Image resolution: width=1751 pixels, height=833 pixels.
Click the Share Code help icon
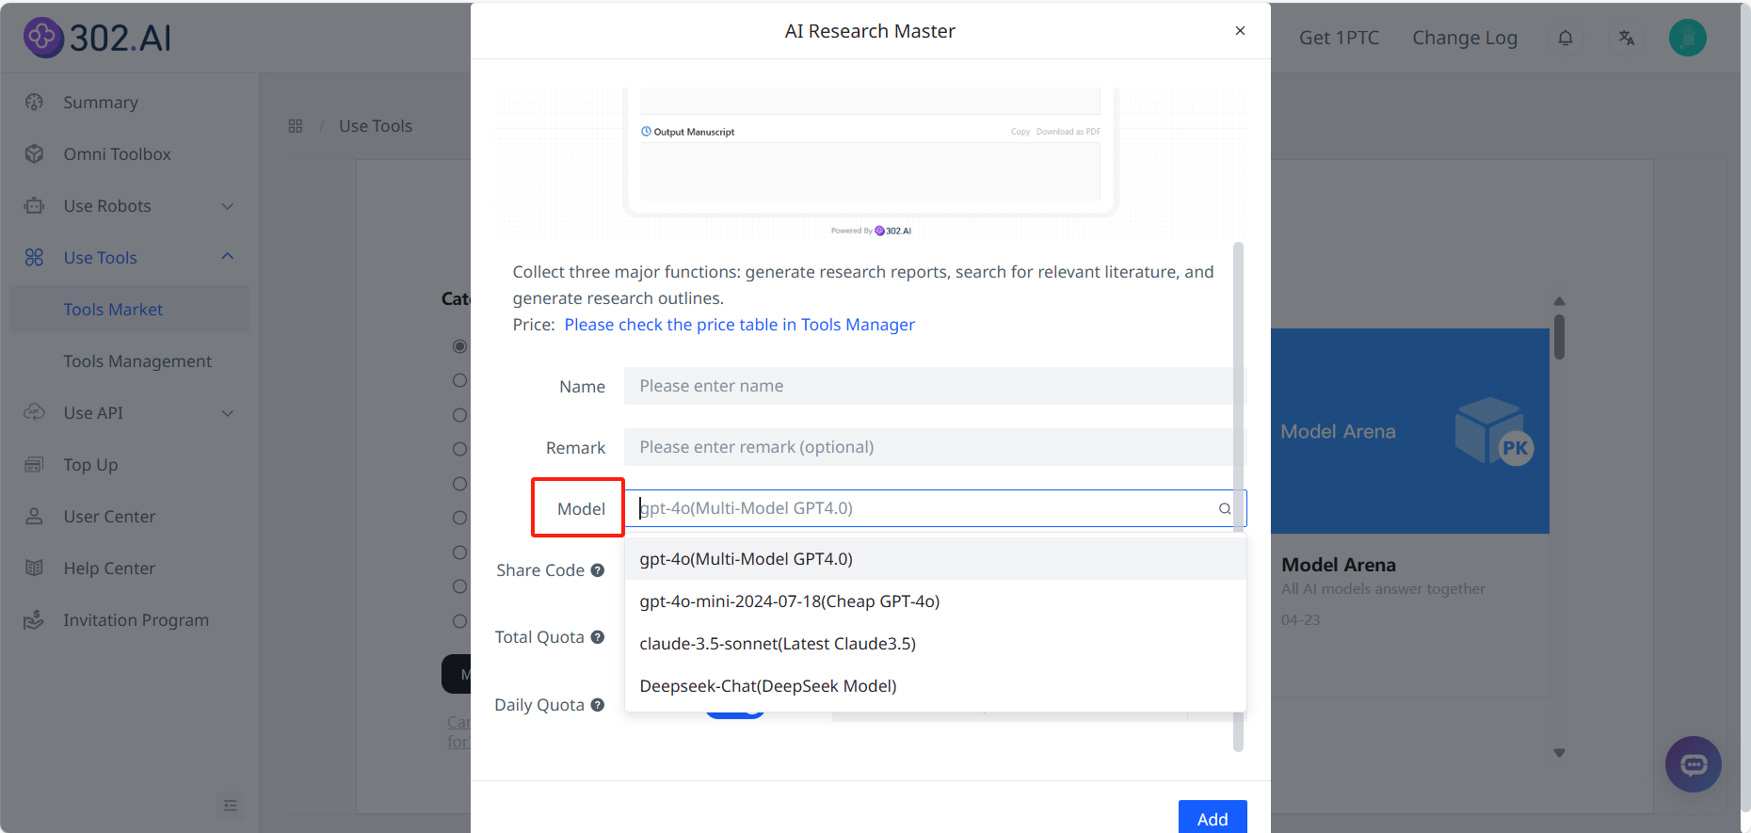[598, 570]
